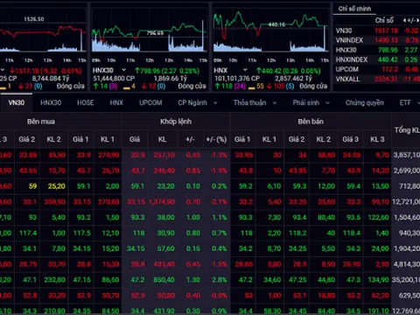This screenshot has height=315, width=420.
Task: Click sell price 34.05 in Giá 3
Action: click(352, 155)
